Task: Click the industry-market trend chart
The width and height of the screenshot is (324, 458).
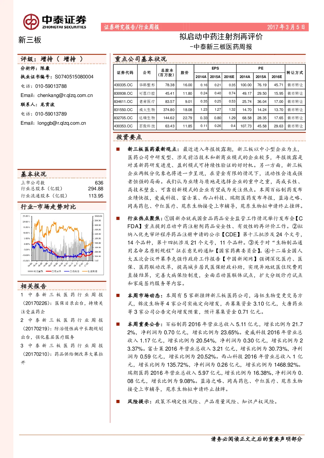Action: pos(62,244)
